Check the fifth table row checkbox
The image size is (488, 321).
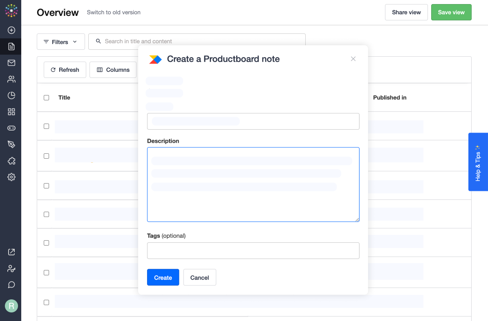point(46,243)
